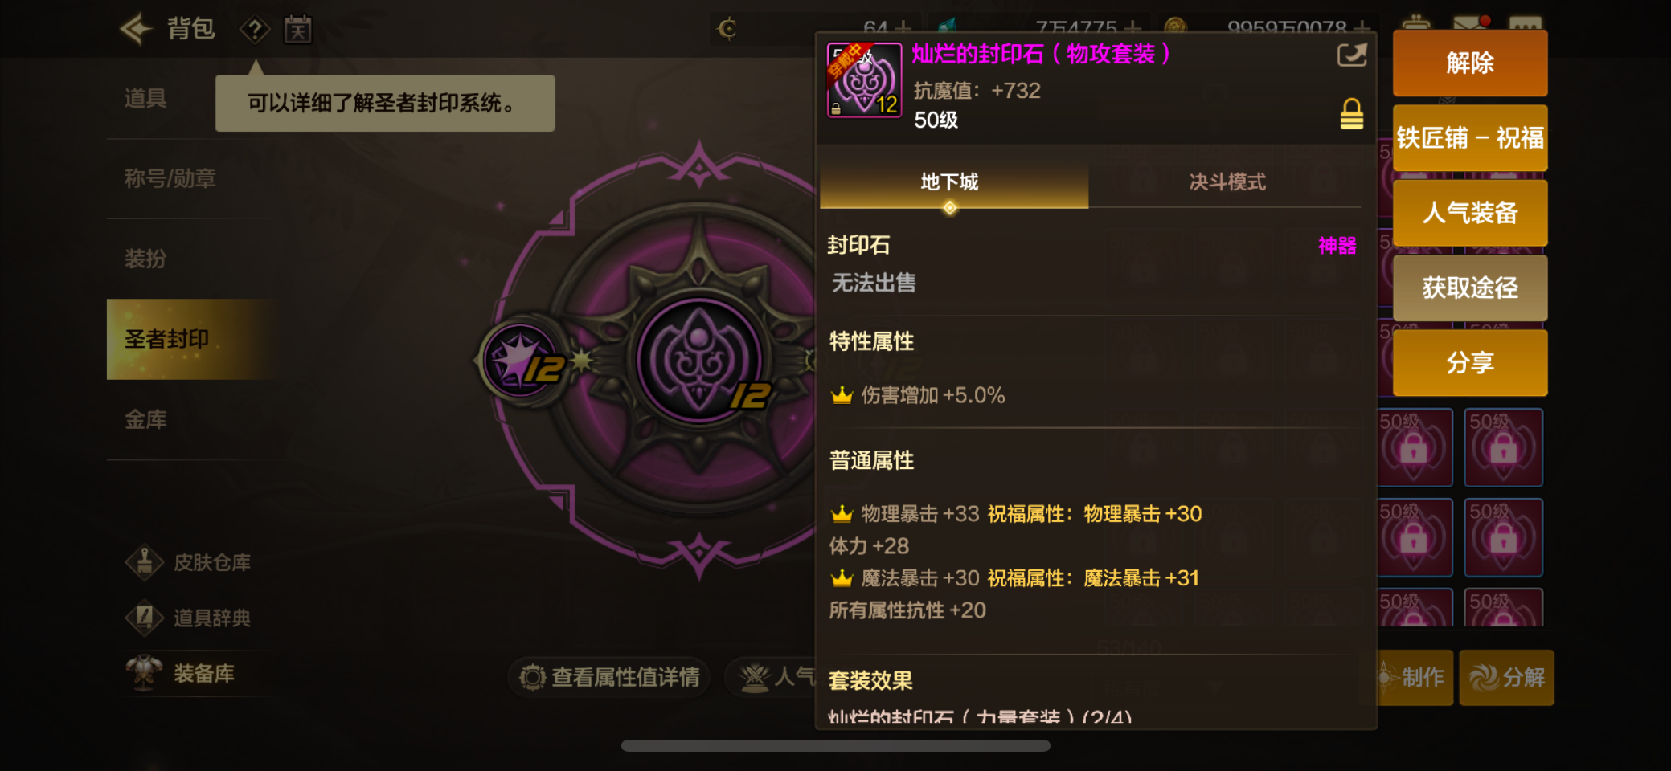Tap the back arrow next to 背包
Viewport: 1671px width, 771px height.
136,29
